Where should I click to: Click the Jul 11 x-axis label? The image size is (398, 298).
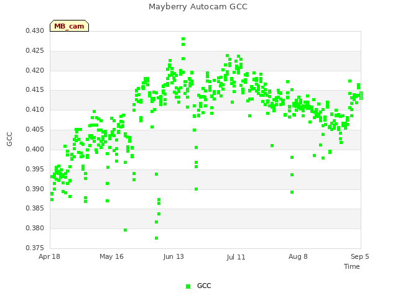click(x=236, y=257)
